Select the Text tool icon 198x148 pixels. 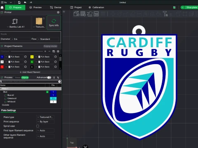165,14
